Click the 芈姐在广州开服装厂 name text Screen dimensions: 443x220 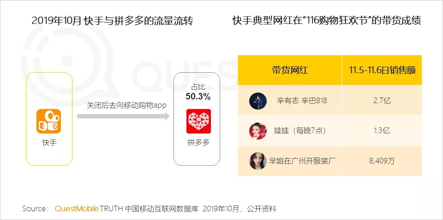(x=303, y=161)
